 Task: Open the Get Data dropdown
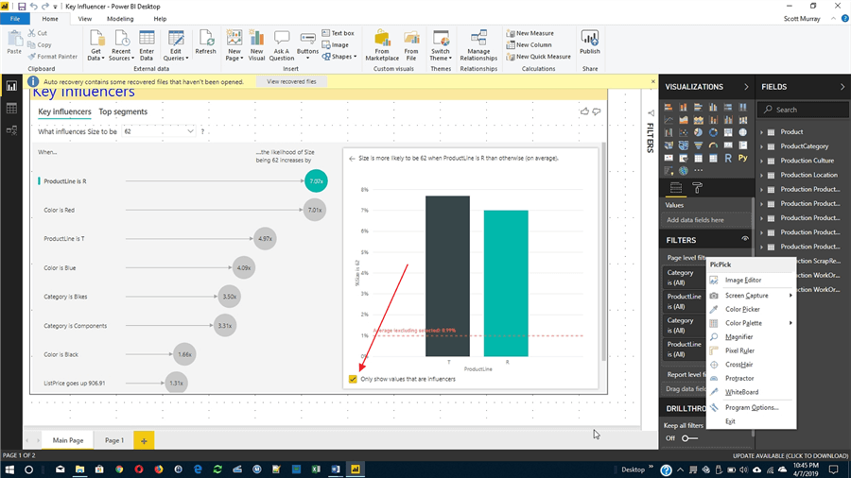[96, 45]
